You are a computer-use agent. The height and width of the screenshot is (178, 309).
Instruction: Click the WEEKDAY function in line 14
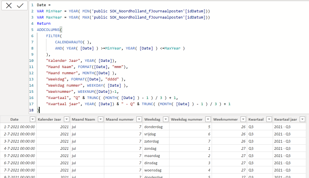(95, 86)
